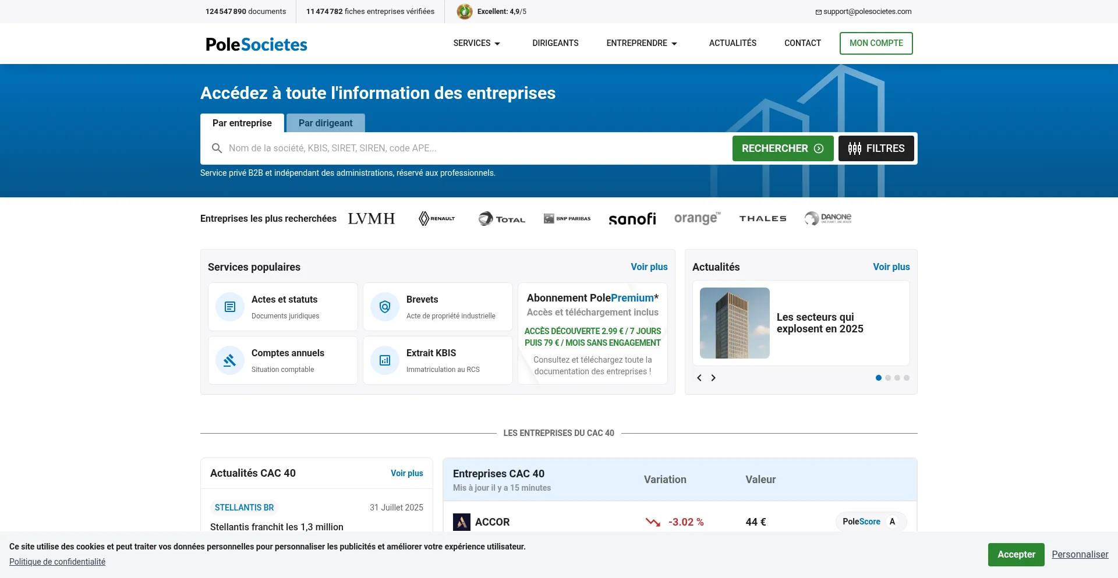Go to previous news slide arrow
Screen dimensions: 1118x578
(x=699, y=378)
